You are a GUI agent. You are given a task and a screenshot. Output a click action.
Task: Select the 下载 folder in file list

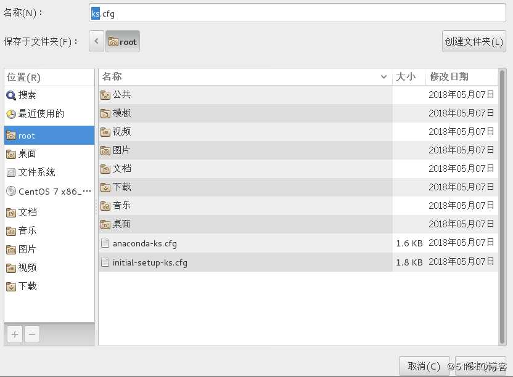click(298, 187)
